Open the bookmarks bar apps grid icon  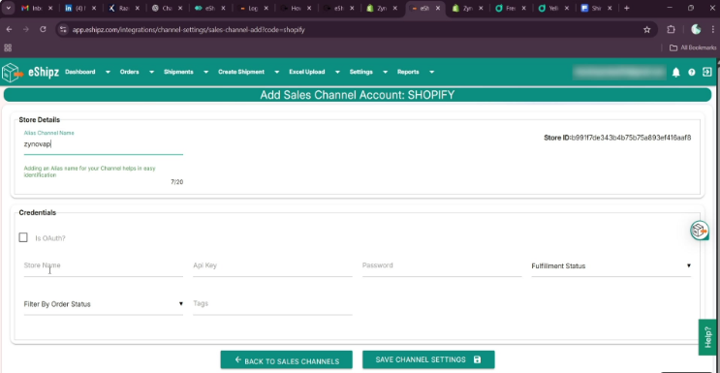pyautogui.click(x=8, y=47)
